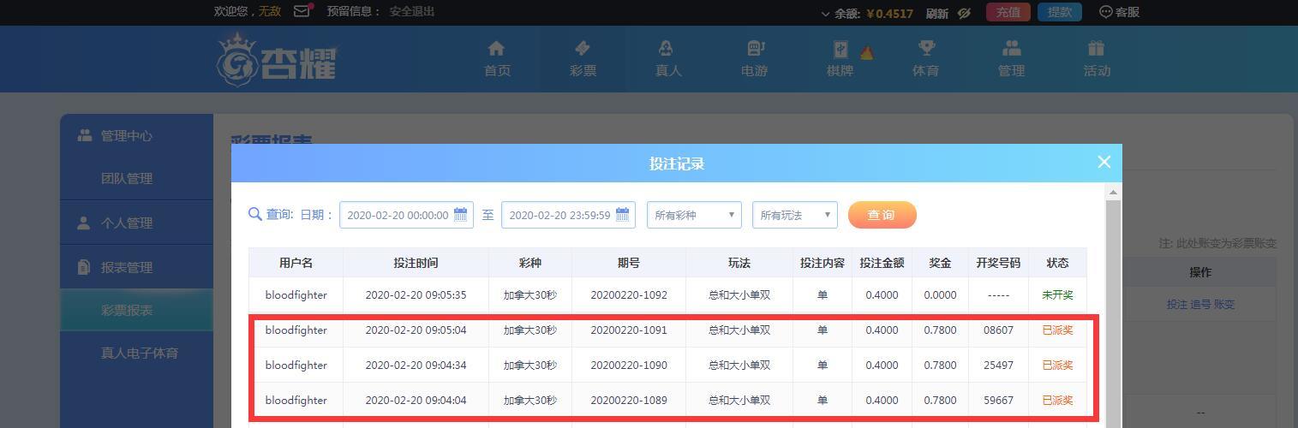Expand the balance 余额 chevron
This screenshot has height=428, width=1298.
click(x=825, y=14)
